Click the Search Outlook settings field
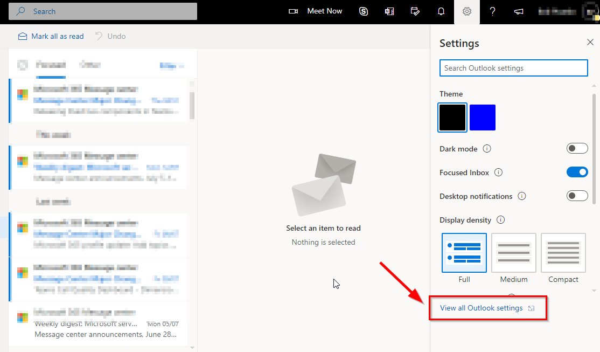 [513, 68]
